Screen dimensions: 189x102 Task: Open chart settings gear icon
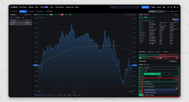(131, 15)
